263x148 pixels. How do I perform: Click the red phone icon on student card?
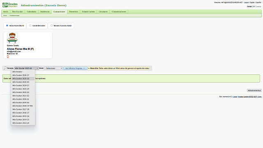coord(8,57)
